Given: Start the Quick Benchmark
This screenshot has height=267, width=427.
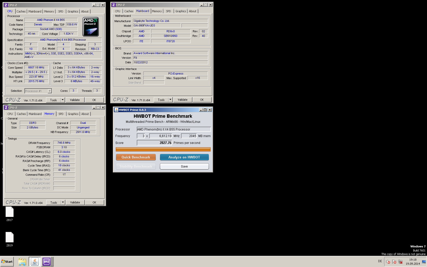Looking at the screenshot, I should (x=136, y=157).
